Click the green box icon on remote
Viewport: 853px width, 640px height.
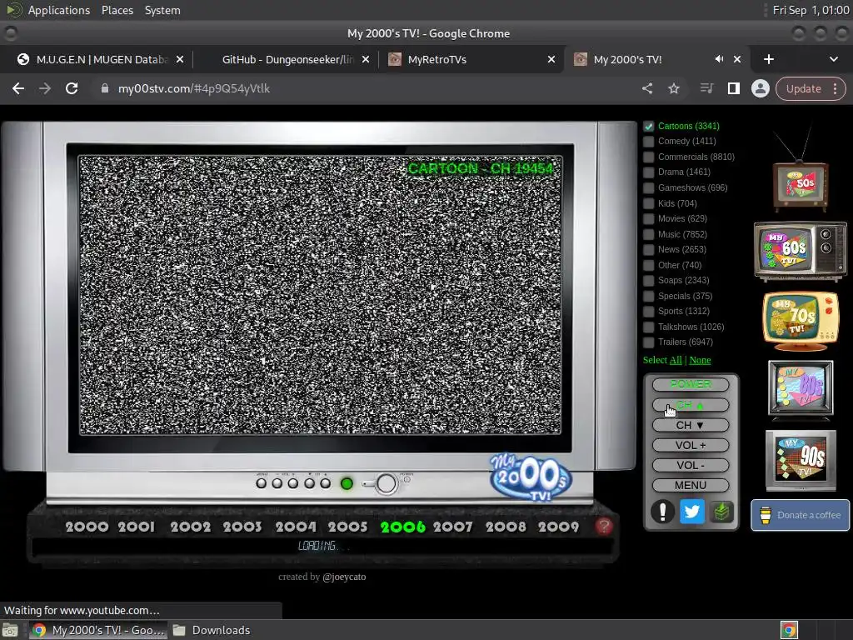[x=721, y=512]
